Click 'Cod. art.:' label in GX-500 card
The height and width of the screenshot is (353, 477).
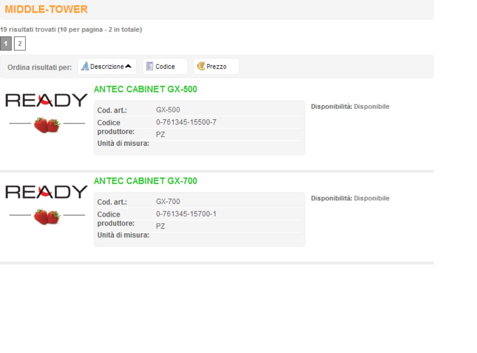(x=112, y=110)
